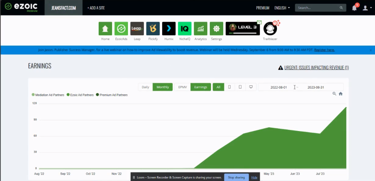Open the Trailblazer astronaut icon
This screenshot has width=375, height=181.
(x=270, y=29)
